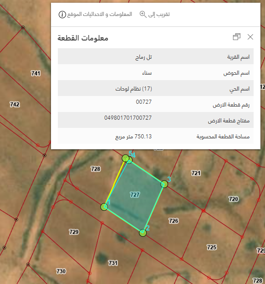The height and width of the screenshot is (284, 265).
Task: Select parcel 721 on map
Action: point(196,173)
